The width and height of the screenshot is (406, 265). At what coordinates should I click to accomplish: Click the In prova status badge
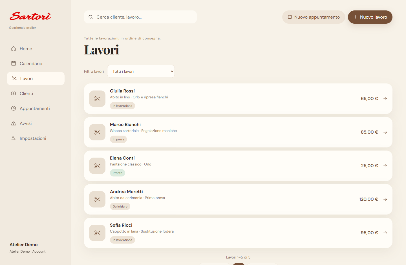118,139
